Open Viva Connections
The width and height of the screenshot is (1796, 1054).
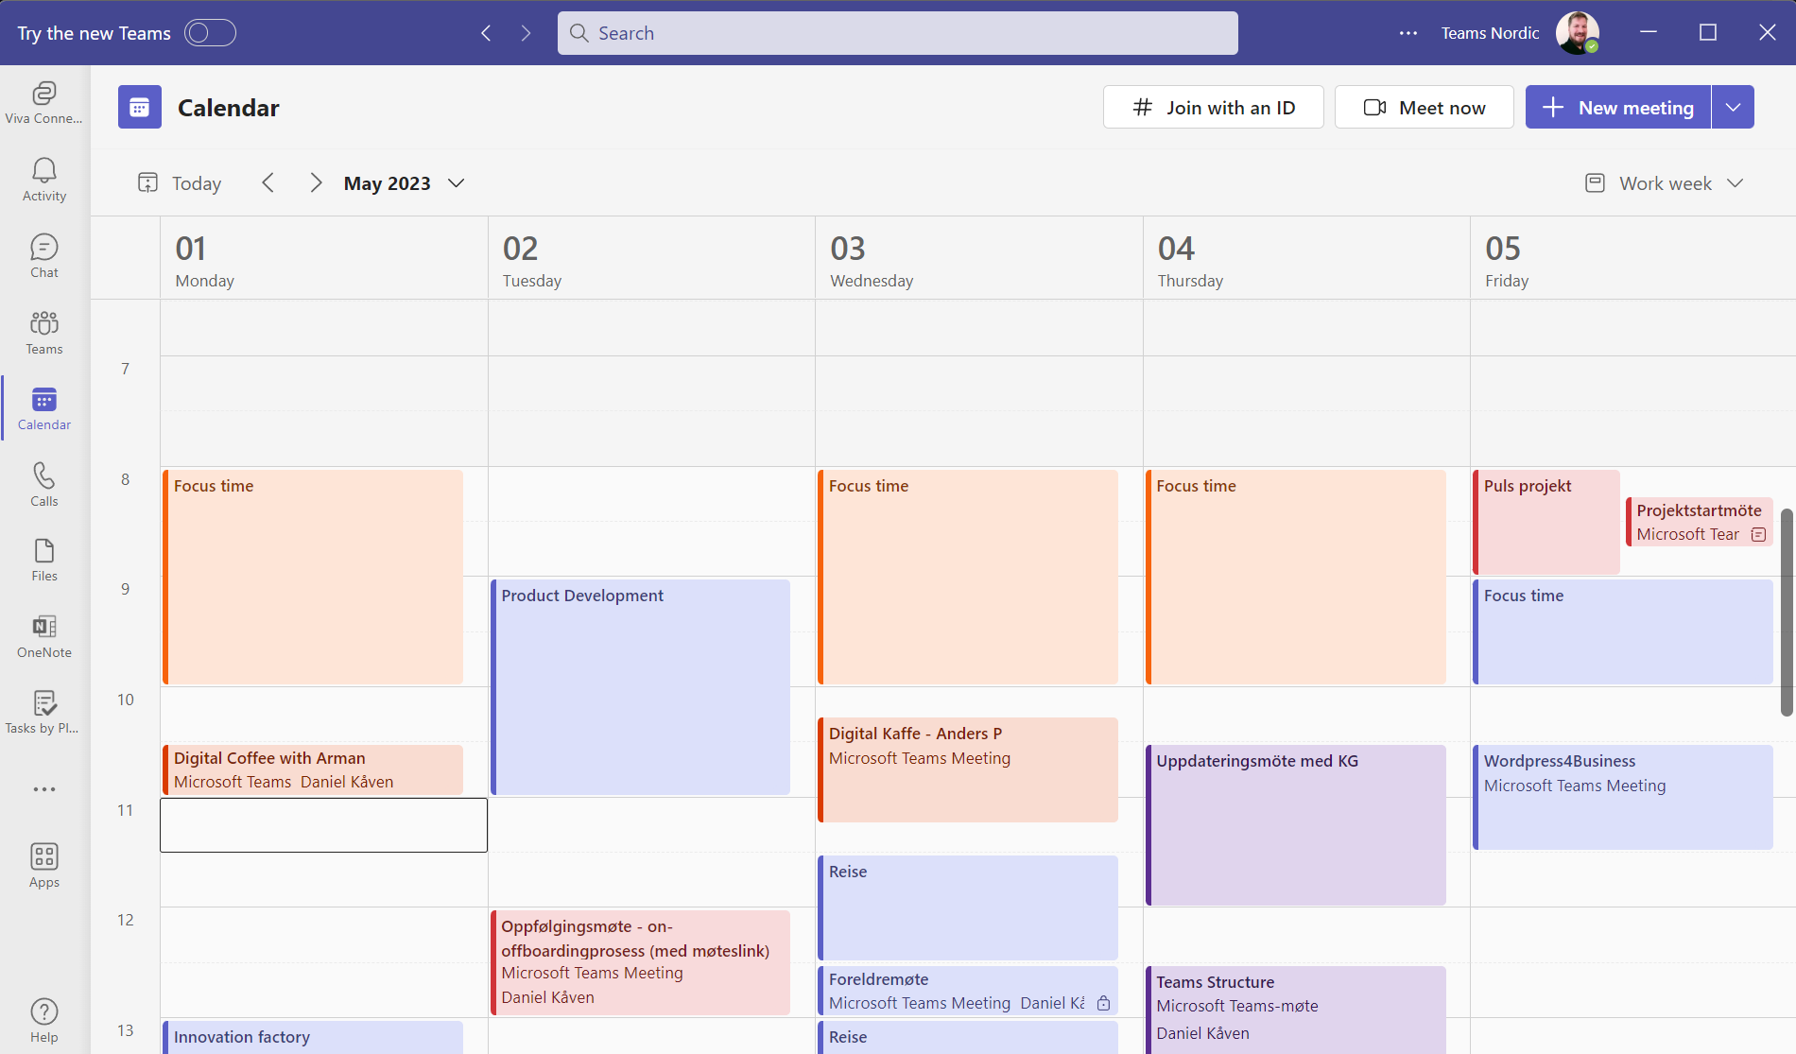click(43, 102)
